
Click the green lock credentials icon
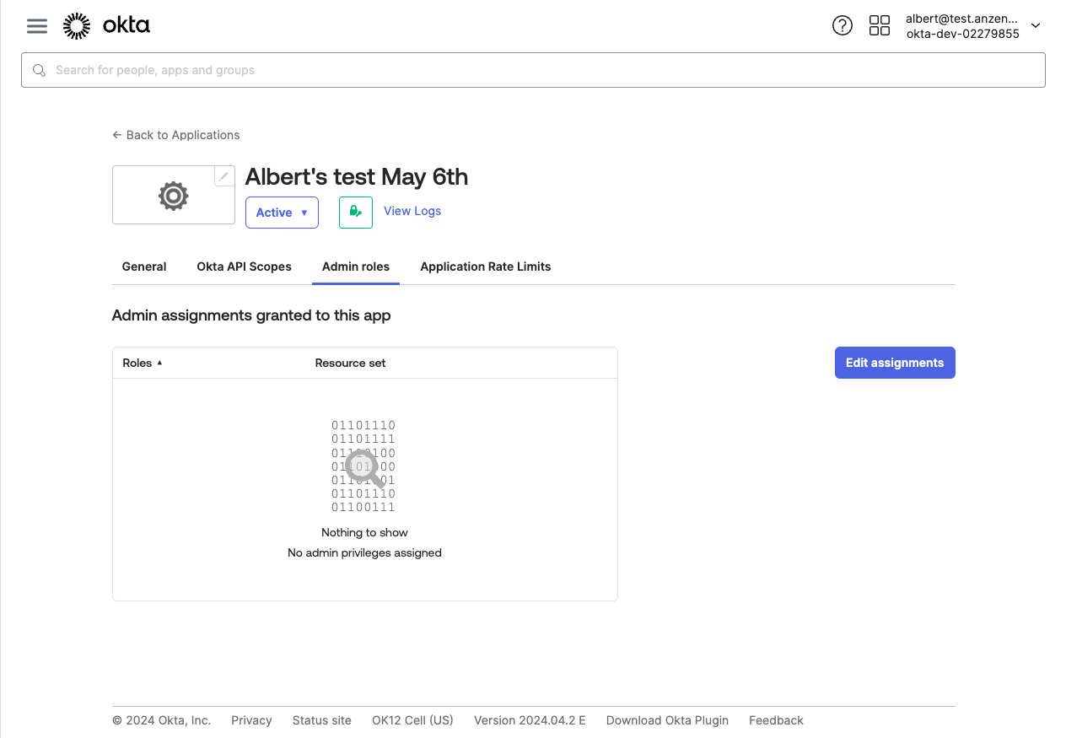pyautogui.click(x=355, y=213)
